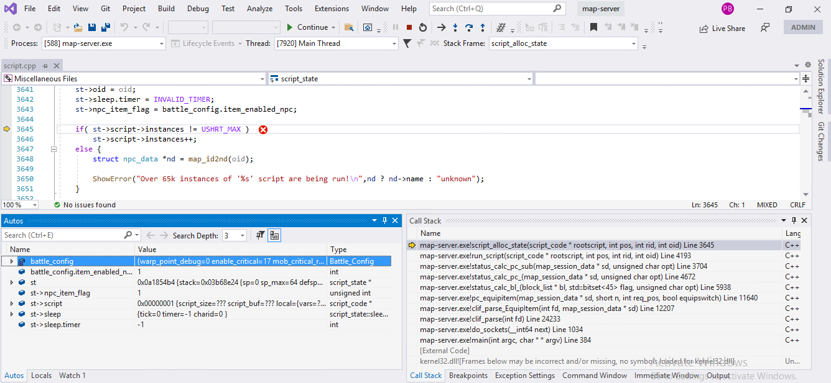
Task: Click the Restart debugging icon
Action: pyautogui.click(x=423, y=27)
